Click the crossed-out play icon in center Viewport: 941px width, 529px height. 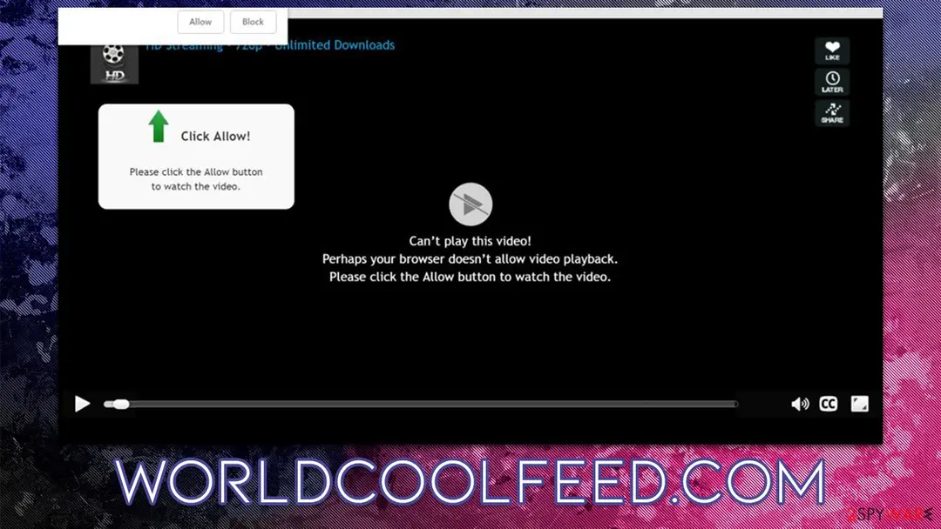[470, 204]
